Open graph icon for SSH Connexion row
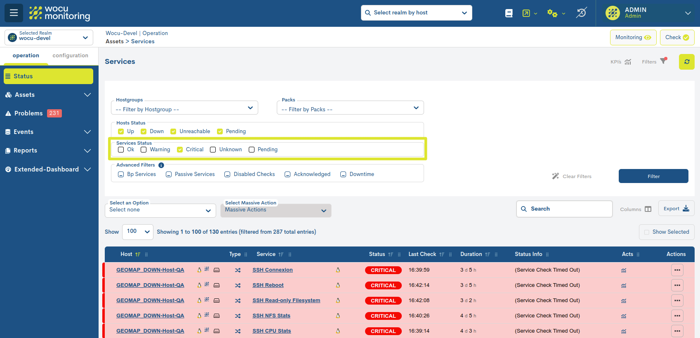Screen dimensions: 700x338 pos(624,270)
